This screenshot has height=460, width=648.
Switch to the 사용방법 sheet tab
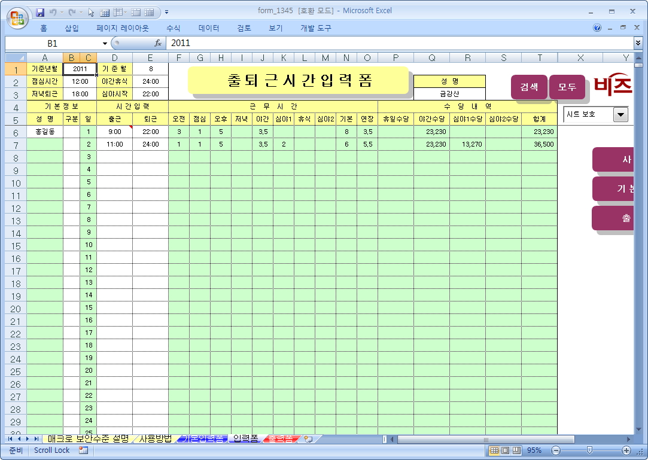[155, 439]
